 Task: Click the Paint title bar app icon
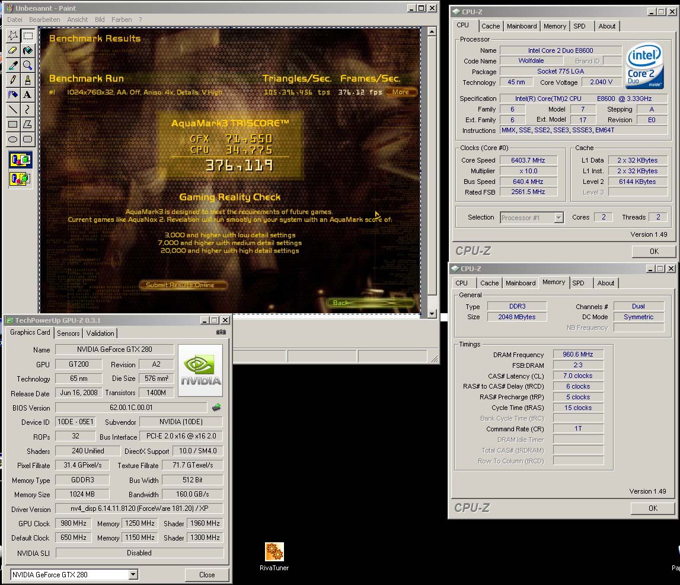click(9, 8)
